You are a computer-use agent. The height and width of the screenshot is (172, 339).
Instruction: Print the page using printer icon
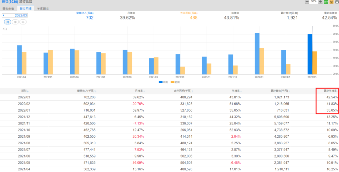coord(337,2)
